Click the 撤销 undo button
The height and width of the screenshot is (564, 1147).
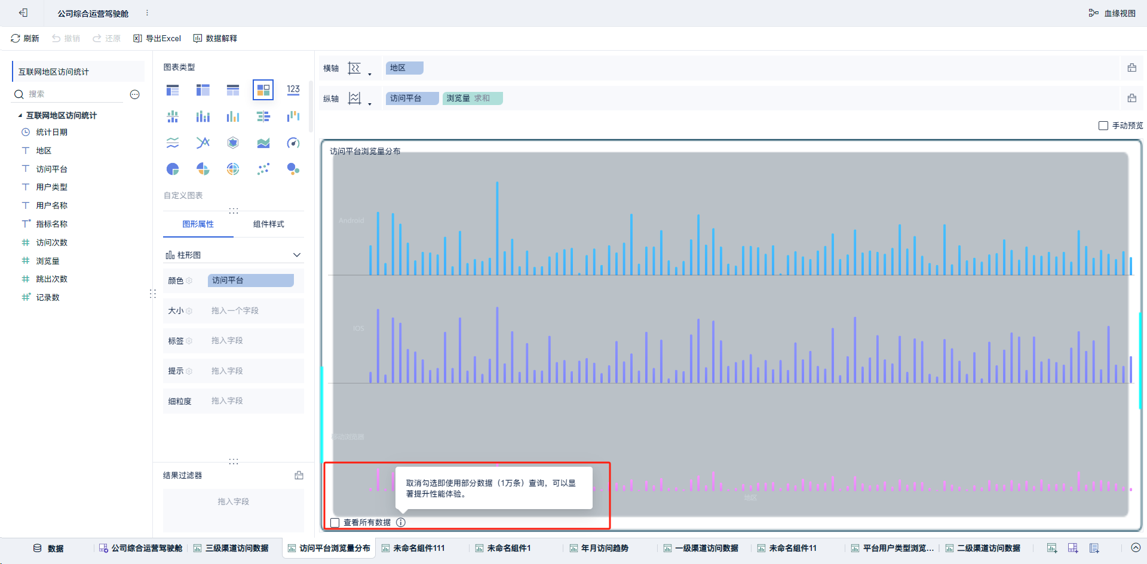coord(66,38)
